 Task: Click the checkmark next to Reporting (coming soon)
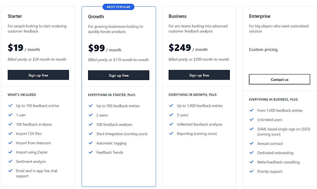pos(171,133)
